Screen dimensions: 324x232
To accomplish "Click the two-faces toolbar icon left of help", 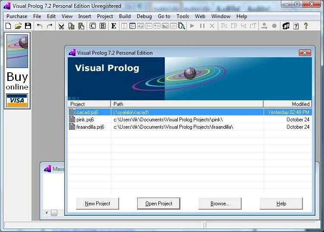I will (x=286, y=26).
